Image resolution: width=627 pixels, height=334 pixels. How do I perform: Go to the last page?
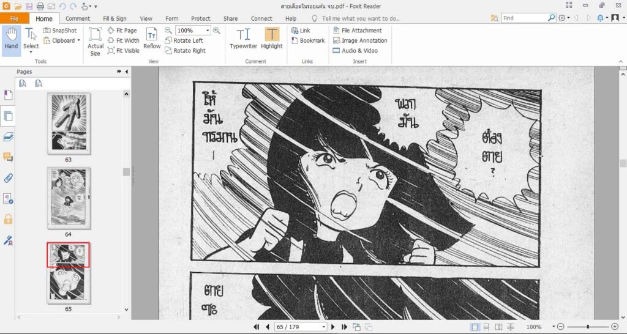[344, 327]
